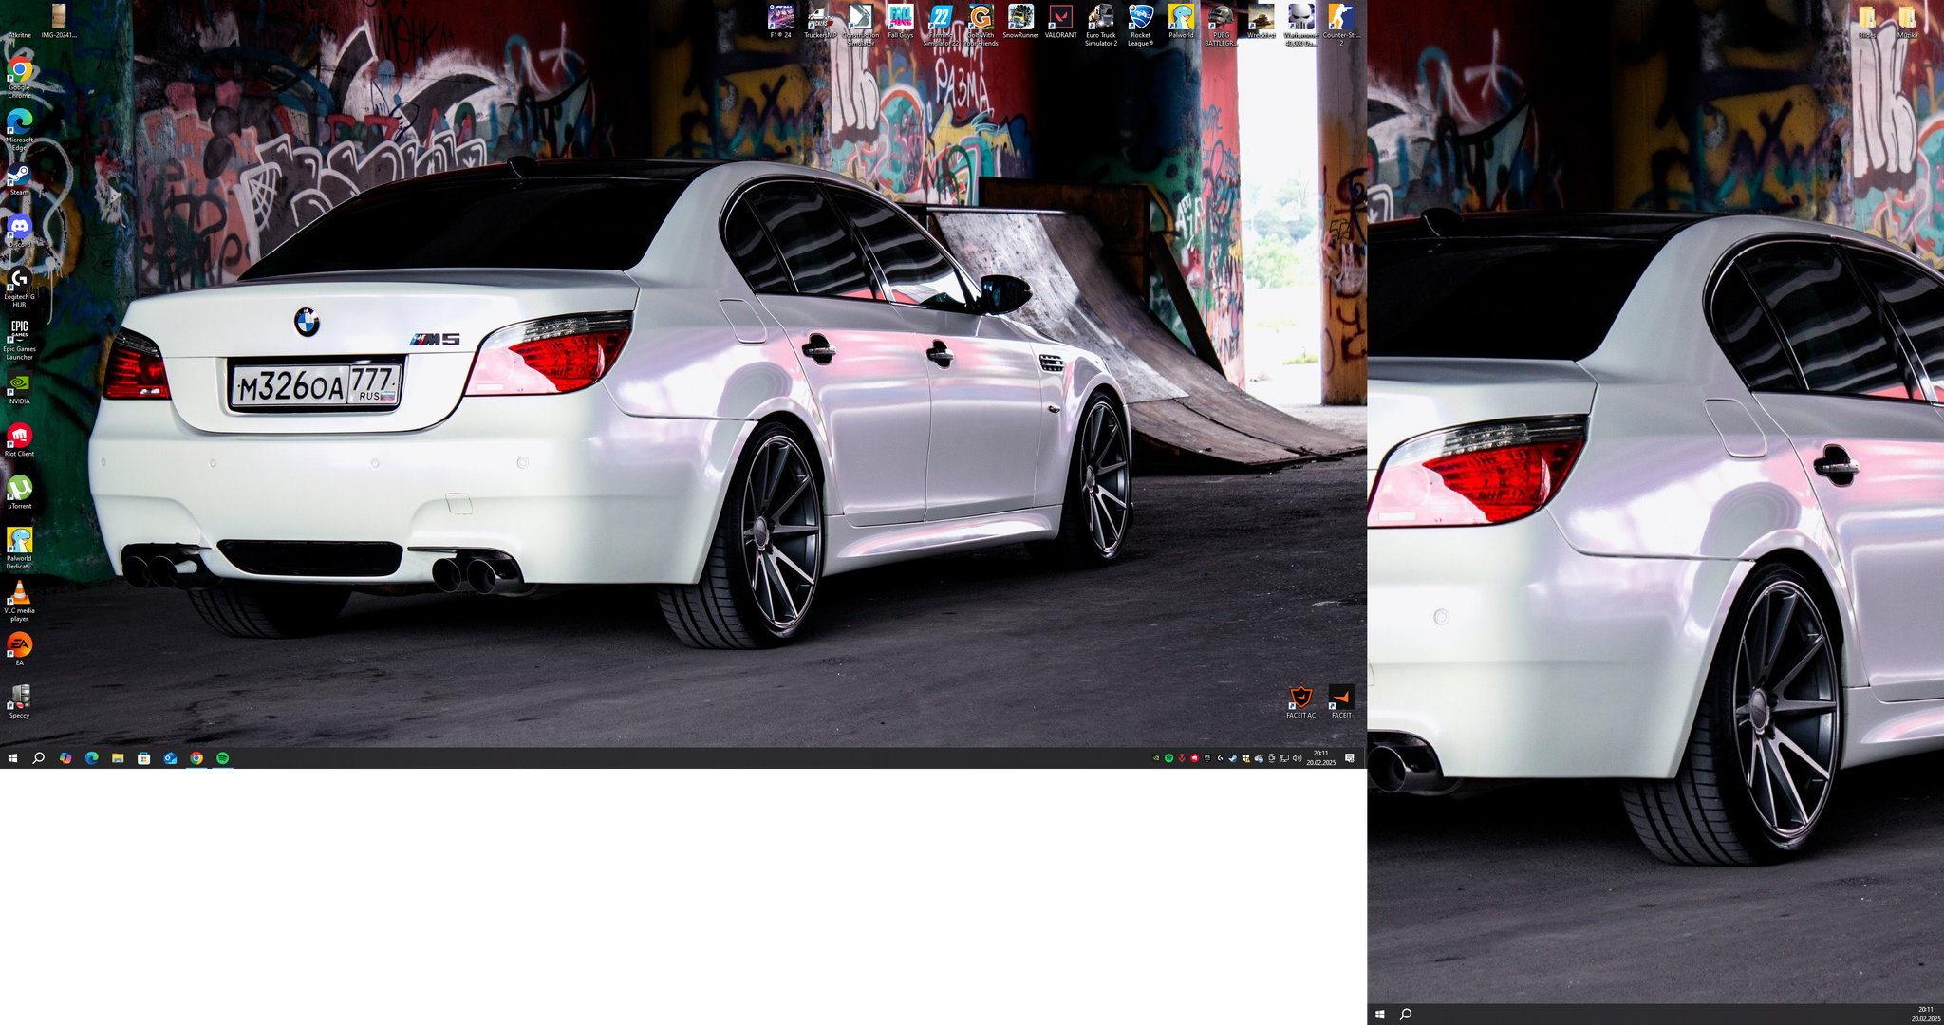Screen dimensions: 1944x1025
Task: Open Epic Games Launcher shortcut
Action: point(19,340)
